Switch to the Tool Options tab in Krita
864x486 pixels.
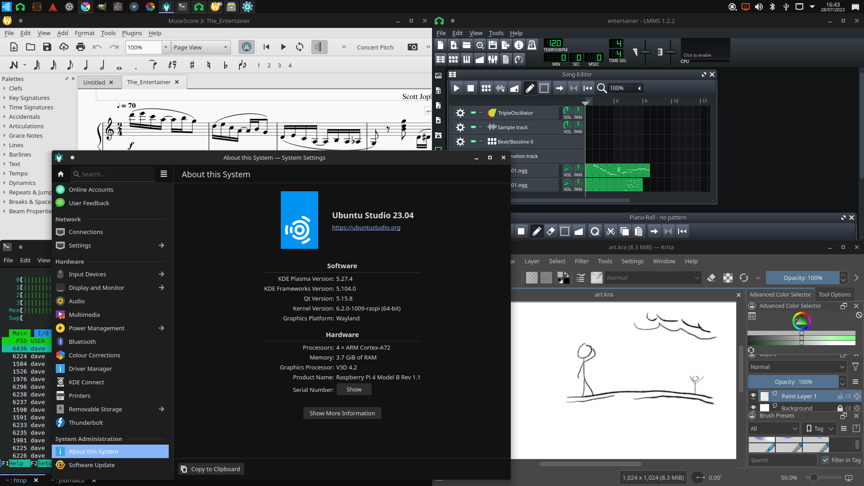(x=834, y=294)
